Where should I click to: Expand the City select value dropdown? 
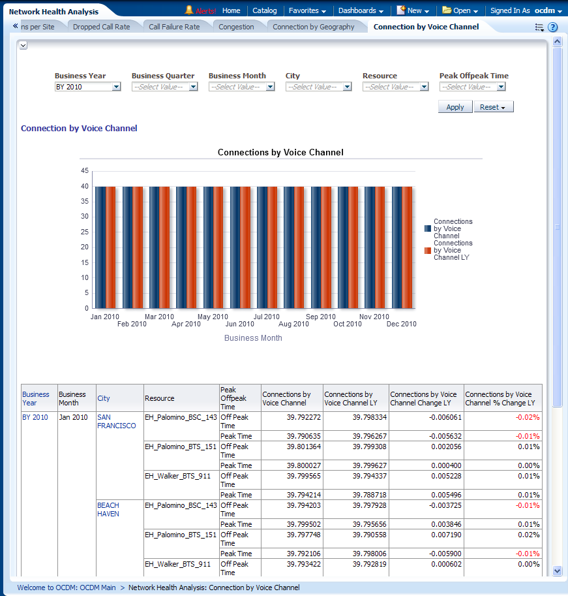[x=347, y=87]
